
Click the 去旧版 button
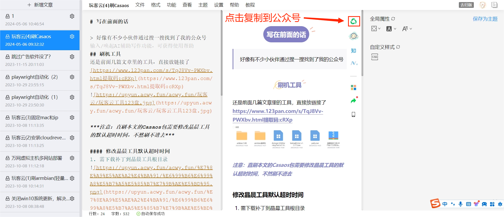coord(466,5)
